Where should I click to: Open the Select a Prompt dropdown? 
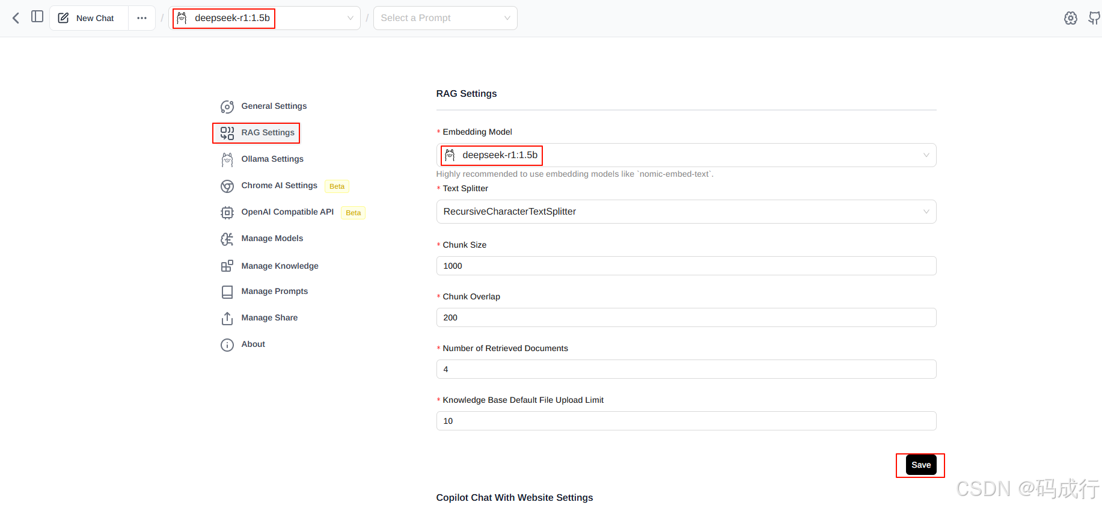pos(445,18)
